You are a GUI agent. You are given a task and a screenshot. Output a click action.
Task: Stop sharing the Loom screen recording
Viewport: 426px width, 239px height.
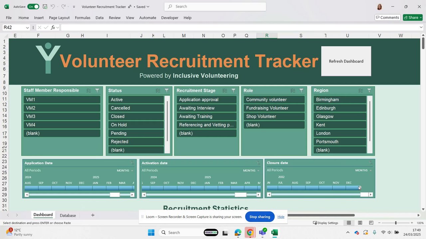(x=260, y=217)
